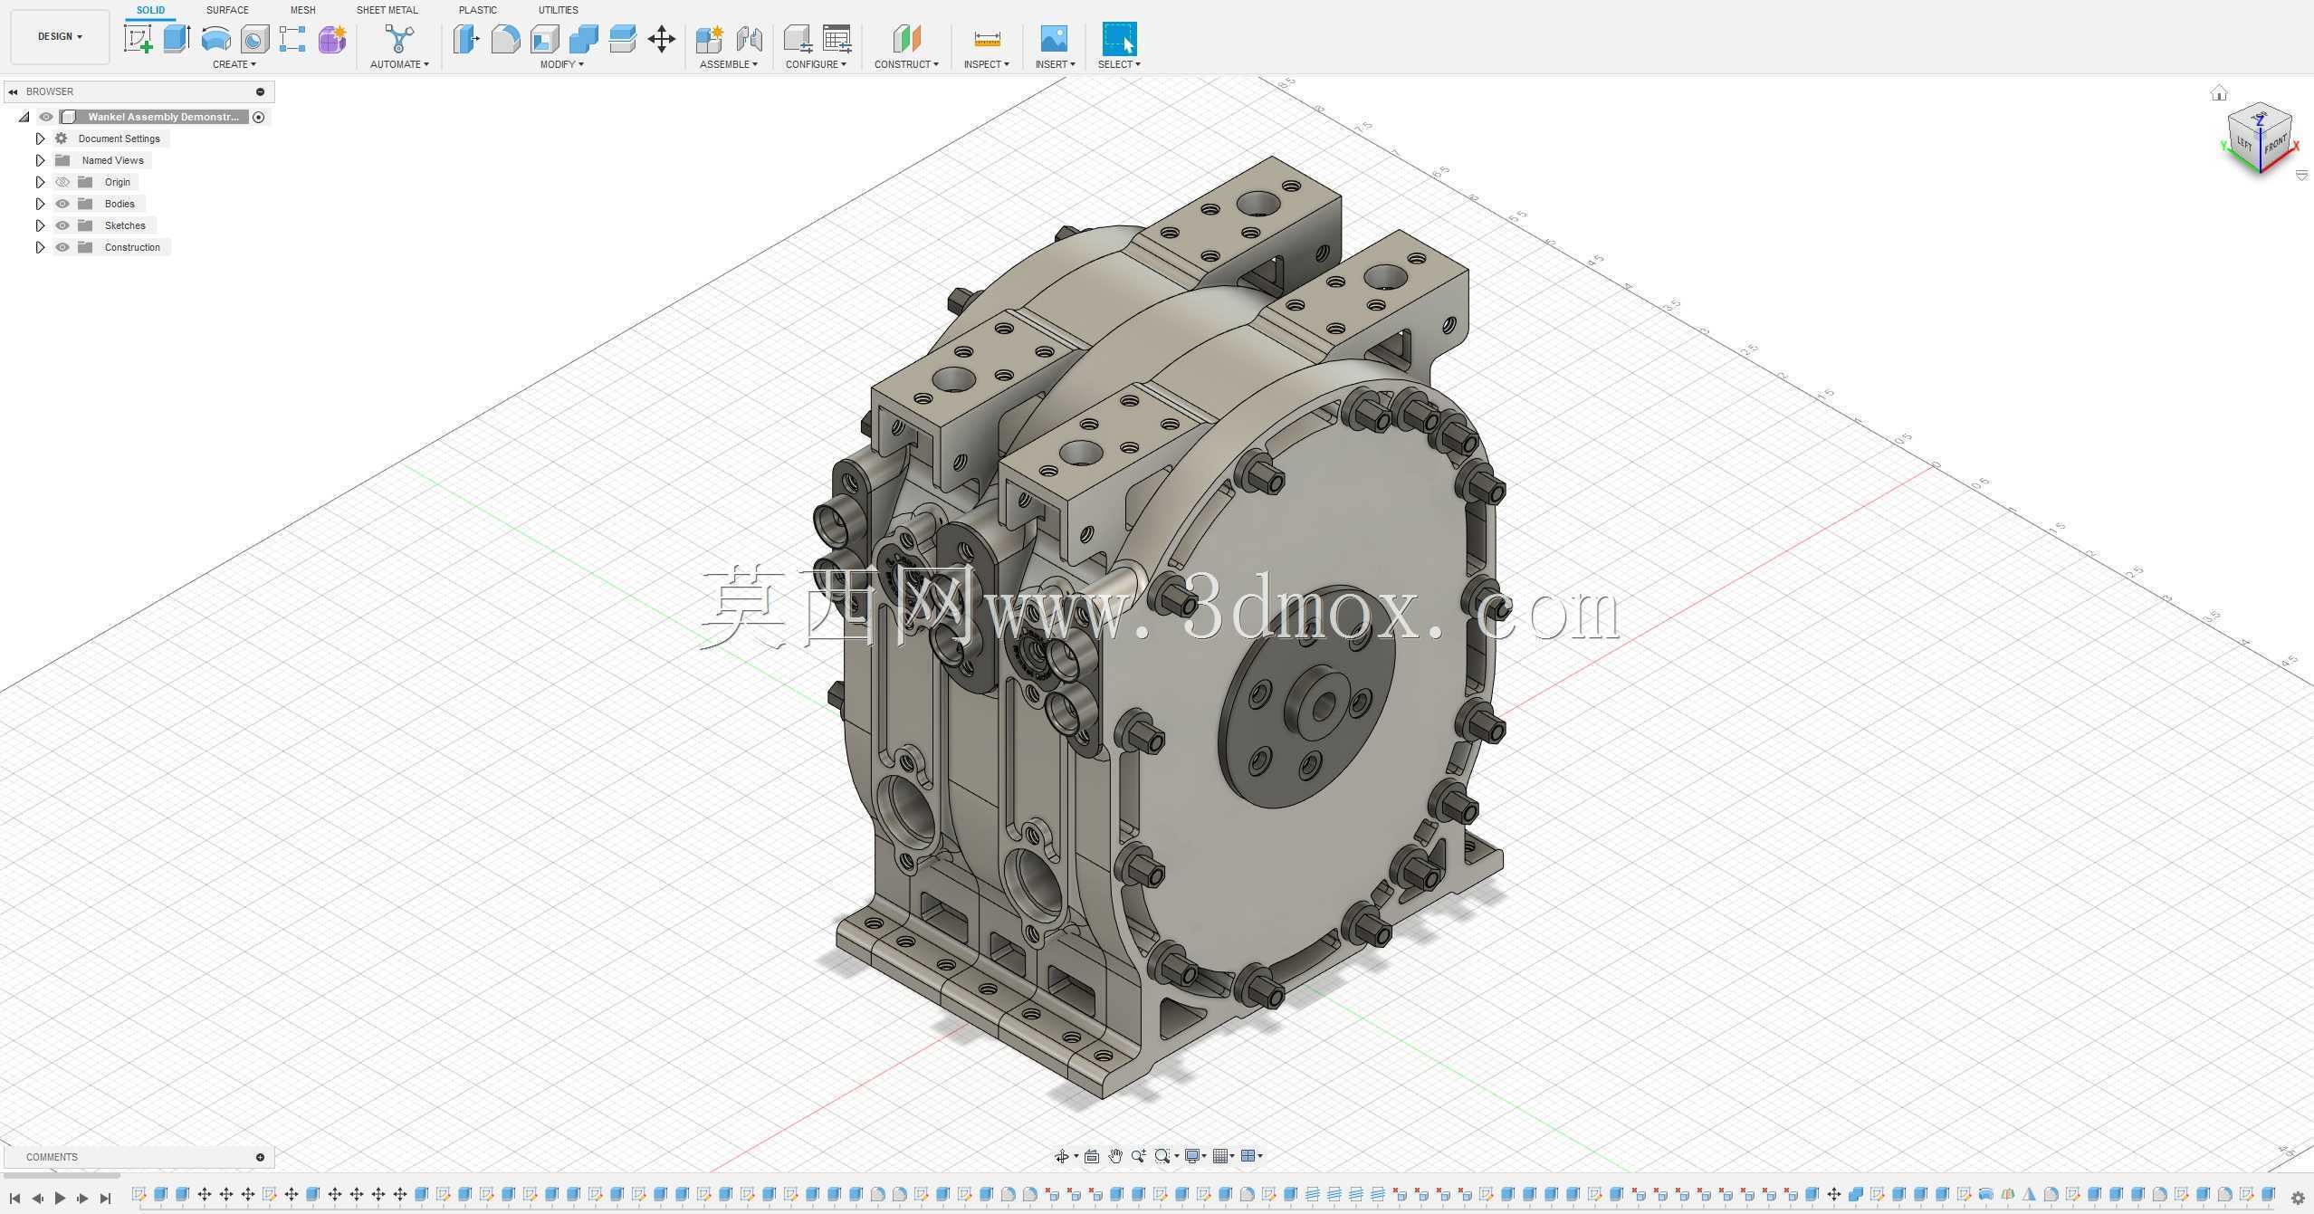Click the Measure ruler icon

tap(987, 39)
